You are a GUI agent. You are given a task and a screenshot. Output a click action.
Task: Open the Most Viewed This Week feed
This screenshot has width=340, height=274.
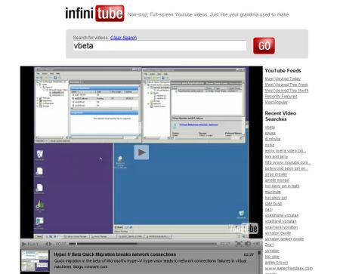point(286,85)
